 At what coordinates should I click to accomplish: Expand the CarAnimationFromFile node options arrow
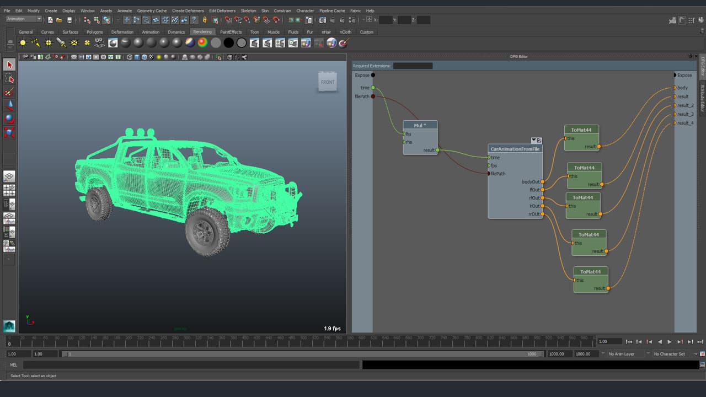pyautogui.click(x=533, y=140)
